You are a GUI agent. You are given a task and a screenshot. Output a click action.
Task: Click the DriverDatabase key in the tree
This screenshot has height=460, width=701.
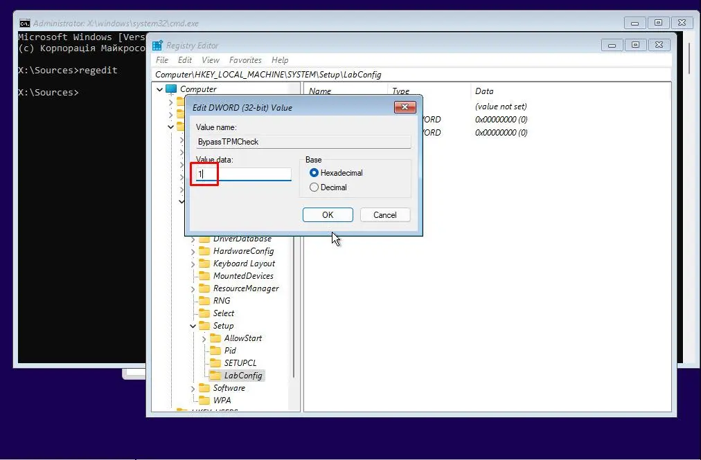pos(242,239)
